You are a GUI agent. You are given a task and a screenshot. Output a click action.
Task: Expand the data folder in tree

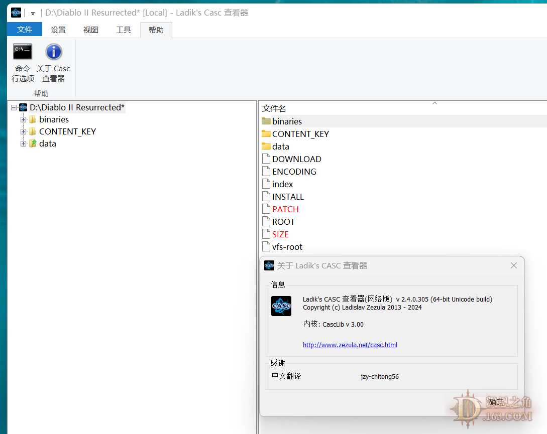(x=24, y=143)
